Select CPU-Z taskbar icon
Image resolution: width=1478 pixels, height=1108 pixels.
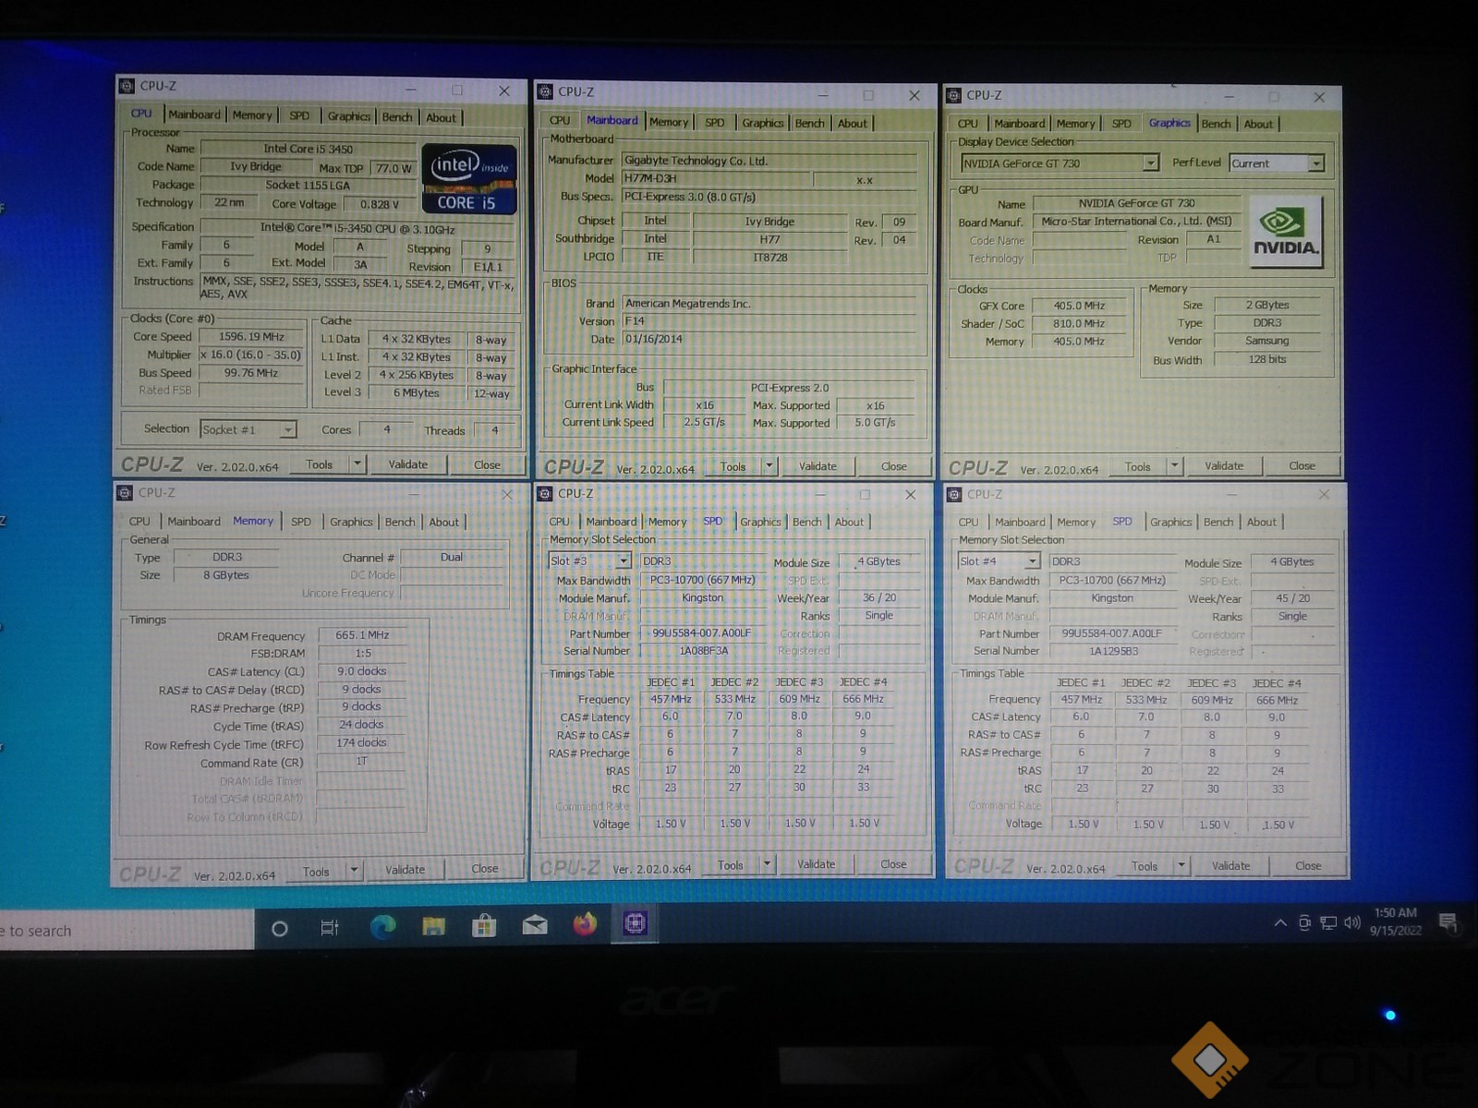point(635,922)
